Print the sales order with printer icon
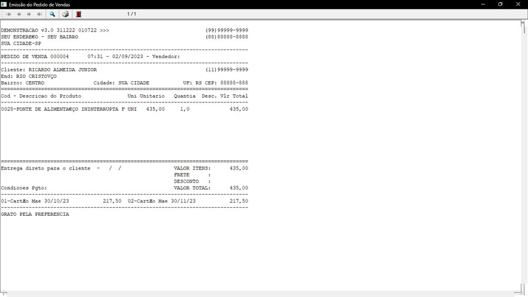The height and width of the screenshot is (297, 528). tap(65, 14)
